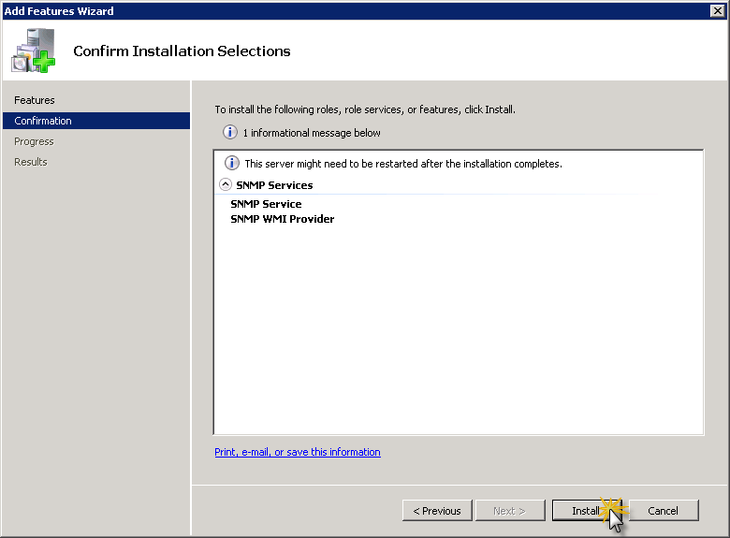
Task: Click the SNMP Services group heading
Action: click(x=274, y=185)
